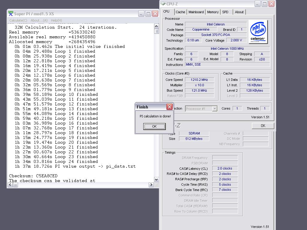The image size is (307, 230).
Task: Click the Bank Cycle Time value 7 clocks
Action: pos(225,190)
